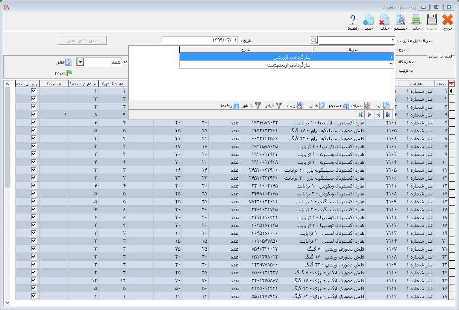
Task: Click magnifier lookup beside serial field
Action: pos(314,40)
